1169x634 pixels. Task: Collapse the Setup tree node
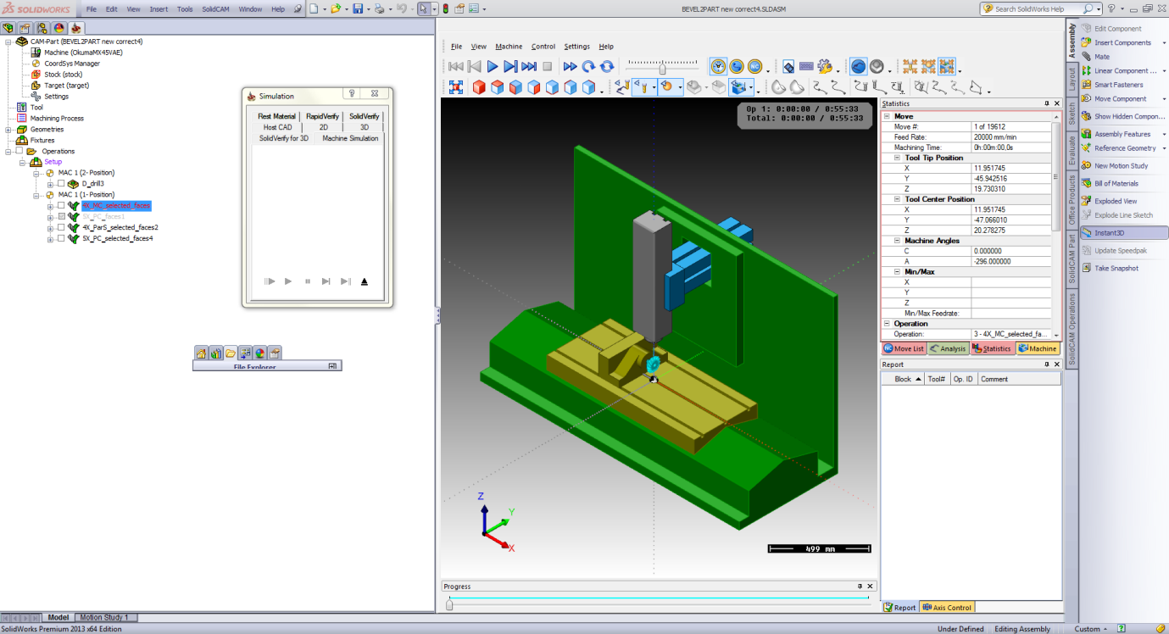(x=21, y=162)
